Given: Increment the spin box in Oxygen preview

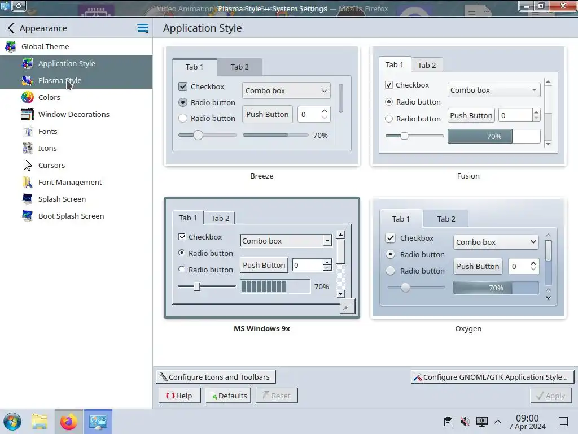Looking at the screenshot, I should click(533, 263).
